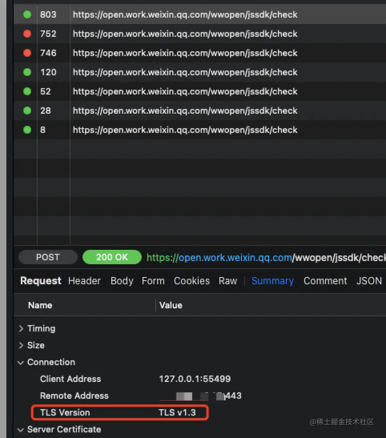Click value 127.0.0.1:55499
Image resolution: width=386 pixels, height=438 pixels.
click(195, 379)
